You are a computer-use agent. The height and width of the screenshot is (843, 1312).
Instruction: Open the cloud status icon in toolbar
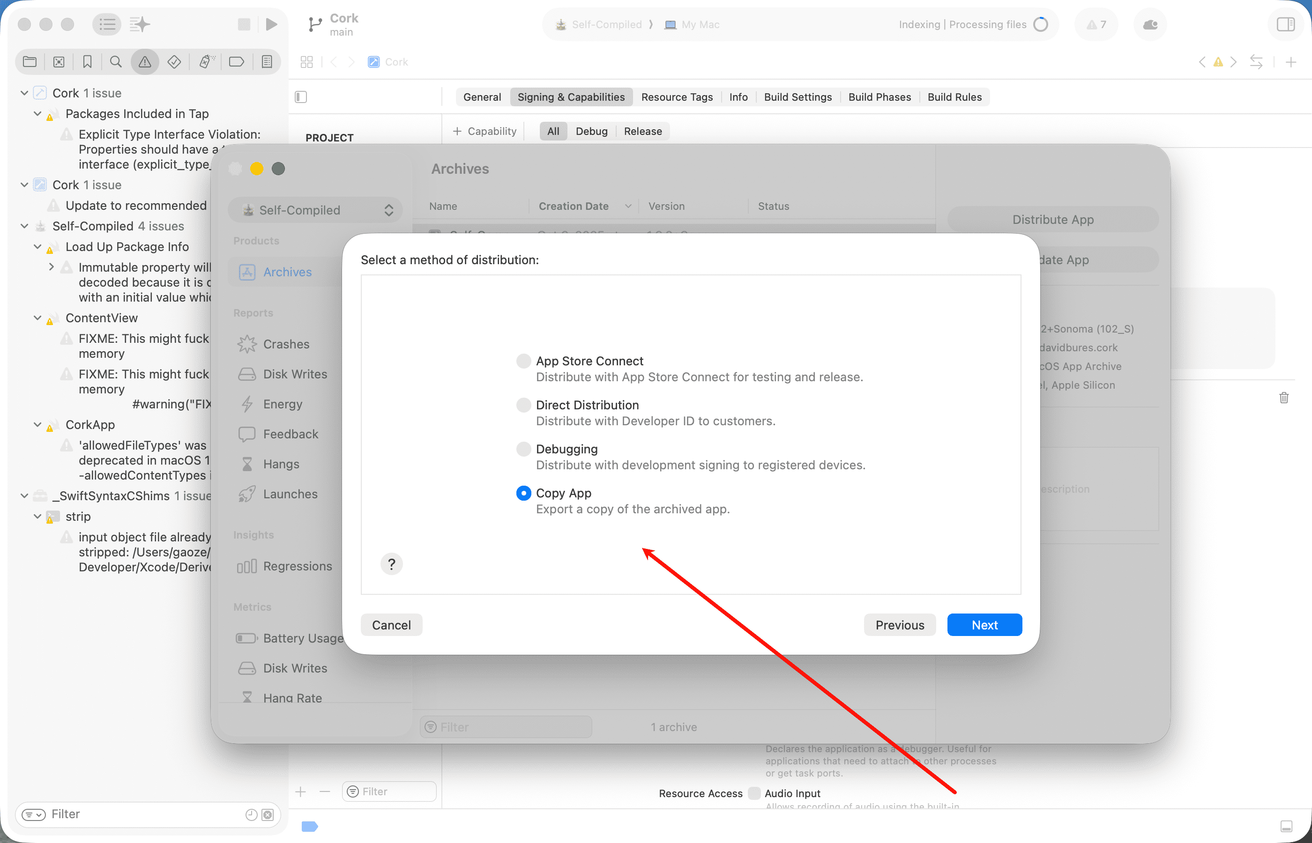(x=1150, y=24)
